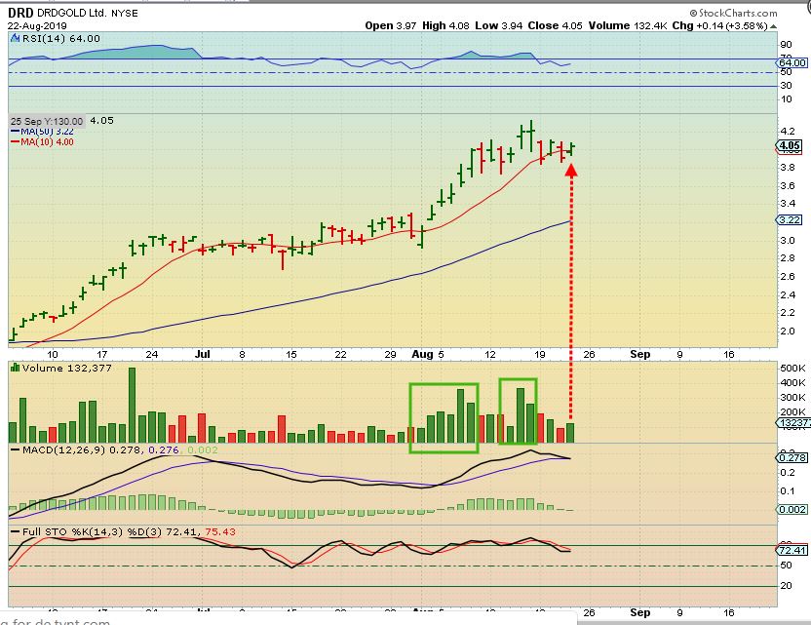This screenshot has width=811, height=625.
Task: Click the 0.278 tag on the MACD axis
Action: point(792,458)
